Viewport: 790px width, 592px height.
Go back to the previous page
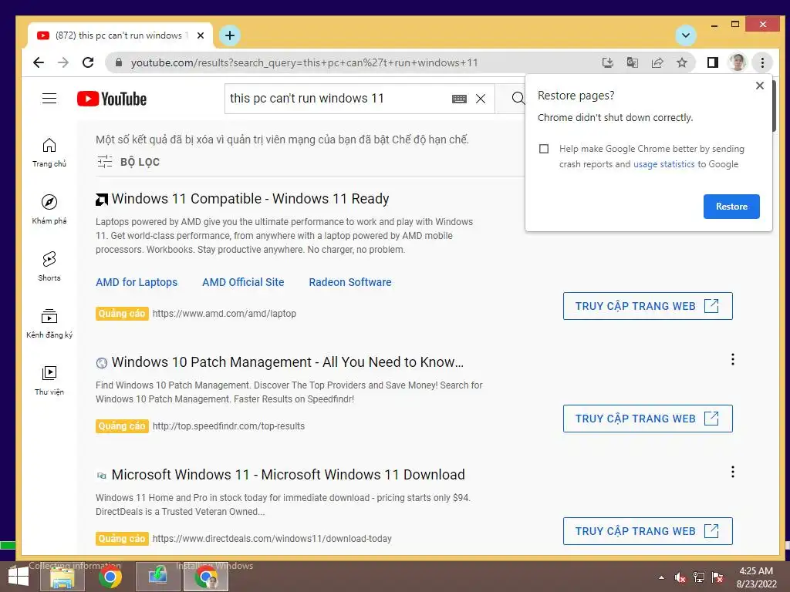pyautogui.click(x=39, y=62)
